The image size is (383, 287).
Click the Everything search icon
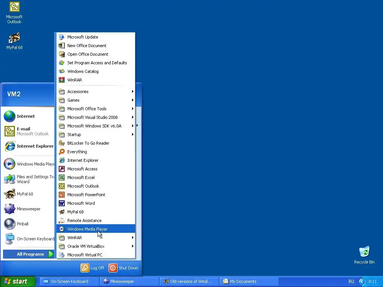62,152
